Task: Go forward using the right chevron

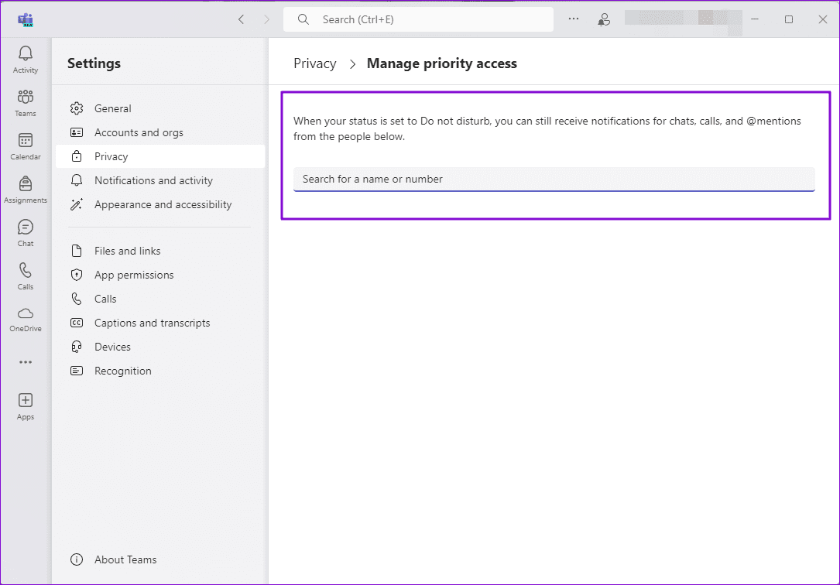Action: (x=267, y=19)
